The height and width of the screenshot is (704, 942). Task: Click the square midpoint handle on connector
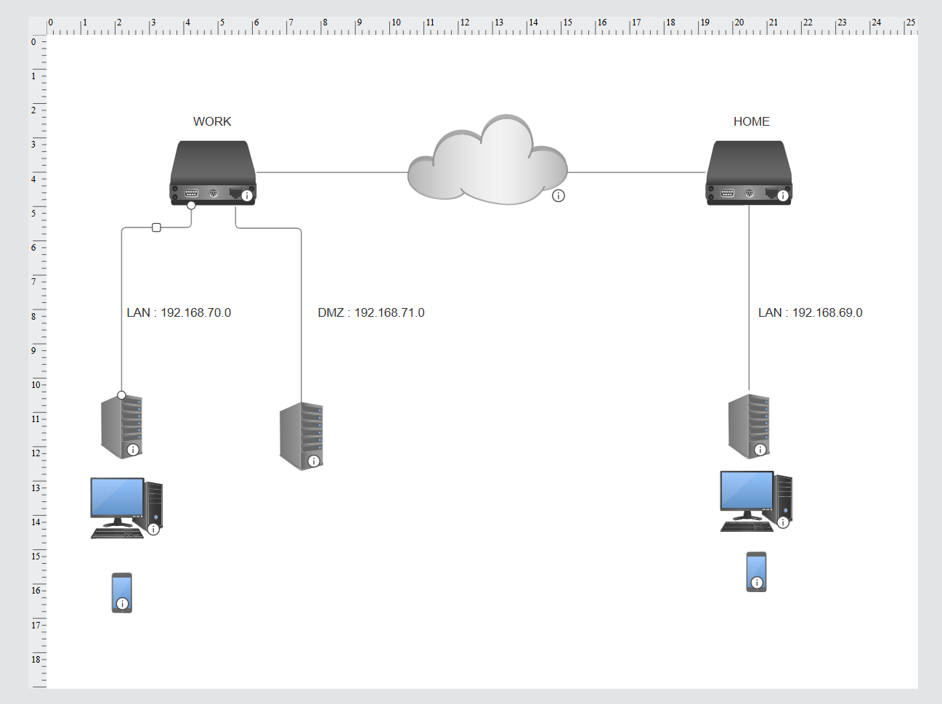pos(156,227)
